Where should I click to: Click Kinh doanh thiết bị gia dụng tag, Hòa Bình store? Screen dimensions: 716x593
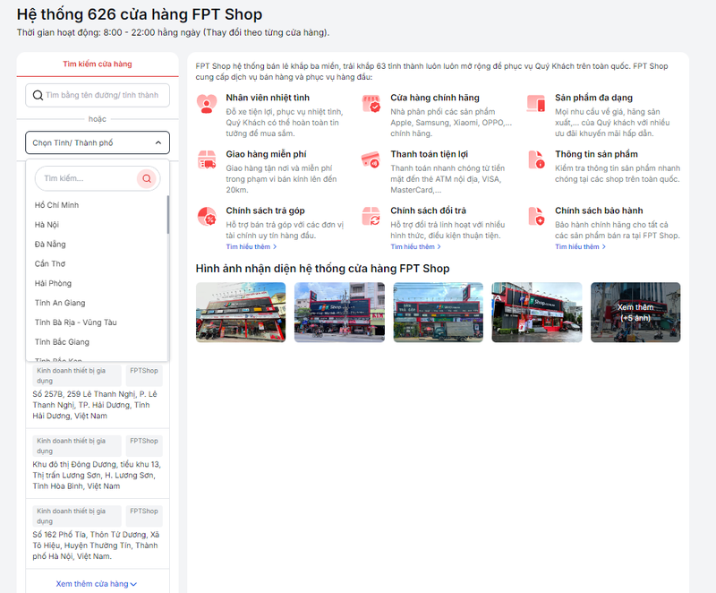coord(77,446)
